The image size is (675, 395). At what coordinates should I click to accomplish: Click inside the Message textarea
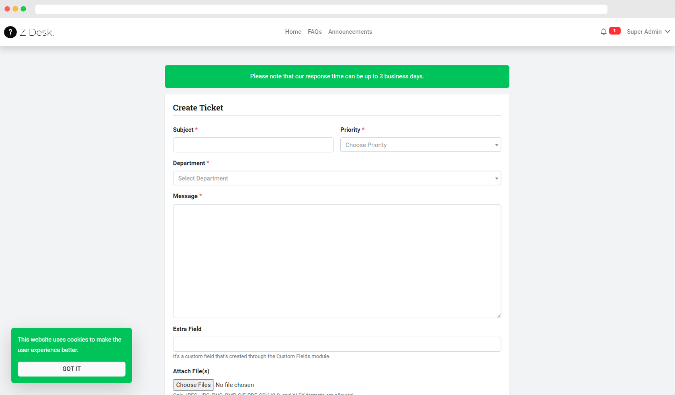(337, 261)
